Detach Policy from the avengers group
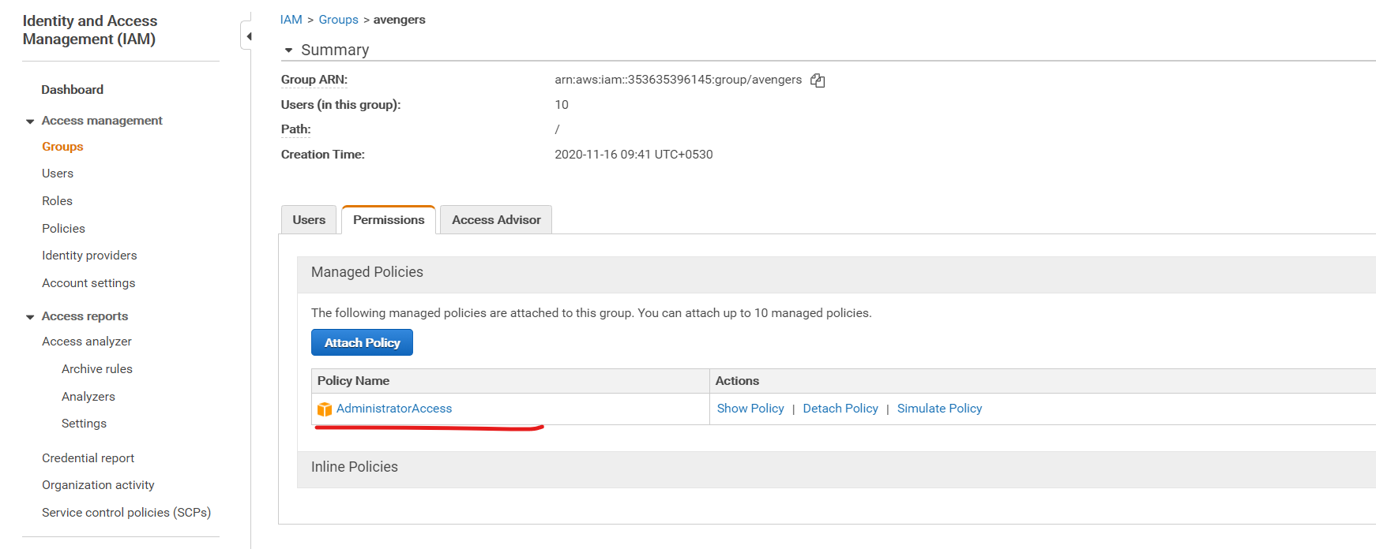This screenshot has width=1376, height=549. coord(840,409)
